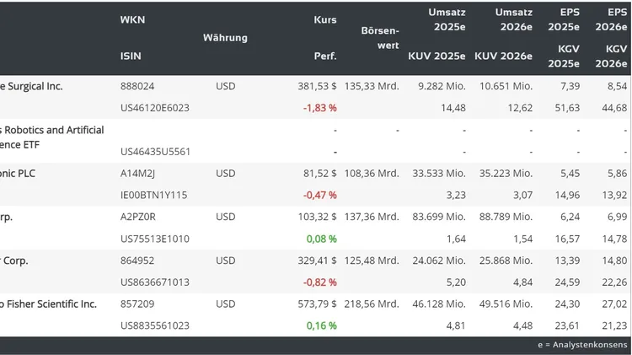The height and width of the screenshot is (355, 632).
Task: Select WKN 857209
Action: [137, 304]
